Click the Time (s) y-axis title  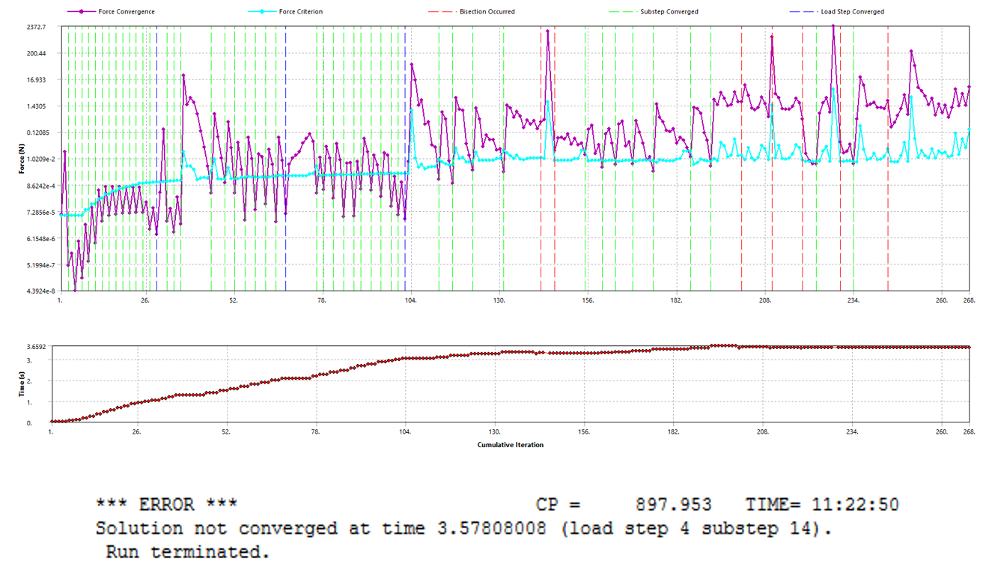(21, 385)
